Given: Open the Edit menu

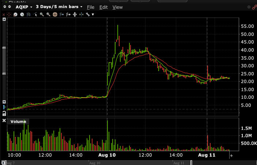Looking at the screenshot, I should (x=103, y=7).
